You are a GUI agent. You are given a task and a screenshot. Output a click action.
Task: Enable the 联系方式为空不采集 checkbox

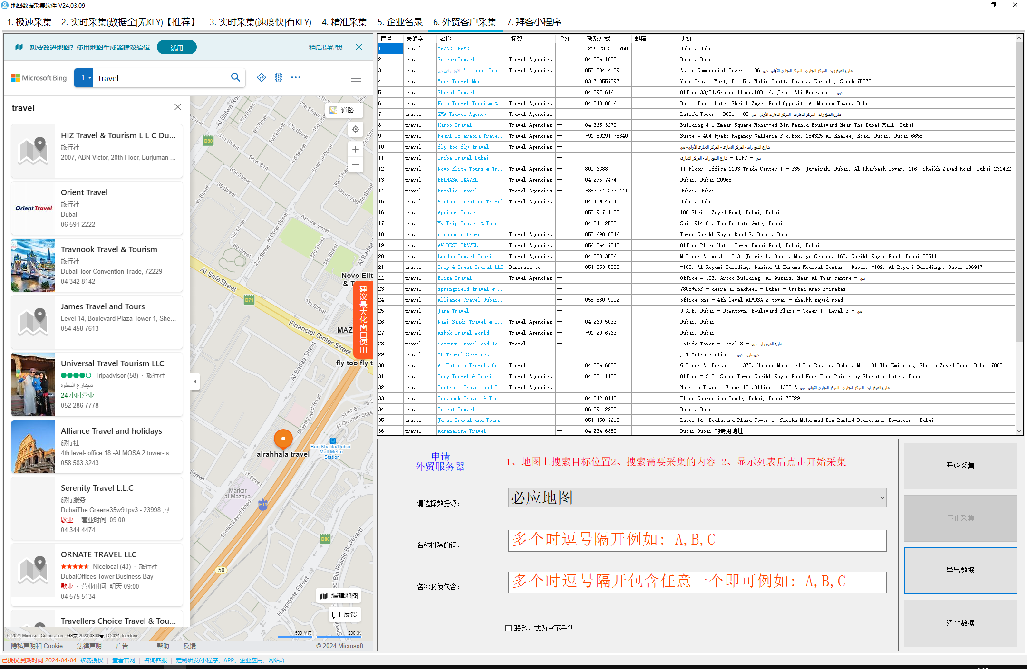point(509,628)
